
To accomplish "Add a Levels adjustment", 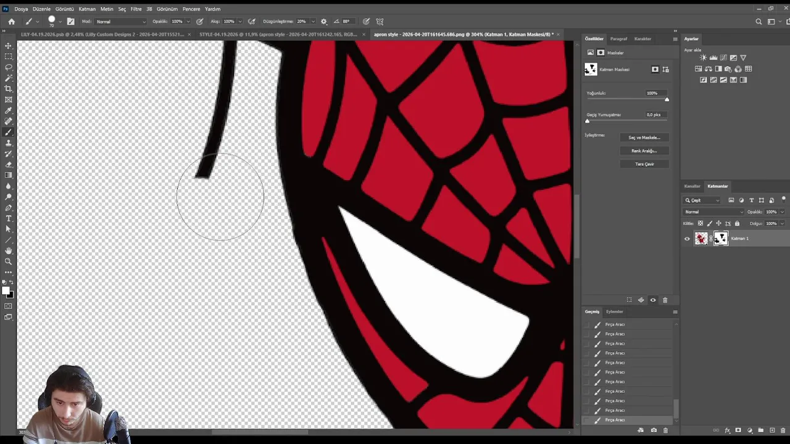I will click(713, 57).
